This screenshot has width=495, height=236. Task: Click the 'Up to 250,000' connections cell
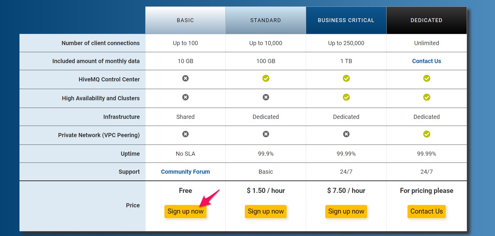[x=346, y=43]
